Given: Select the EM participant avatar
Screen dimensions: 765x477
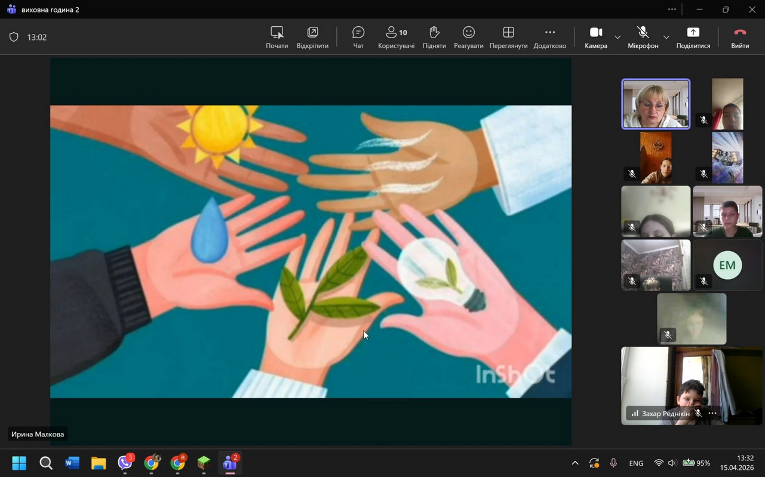Looking at the screenshot, I should click(727, 265).
